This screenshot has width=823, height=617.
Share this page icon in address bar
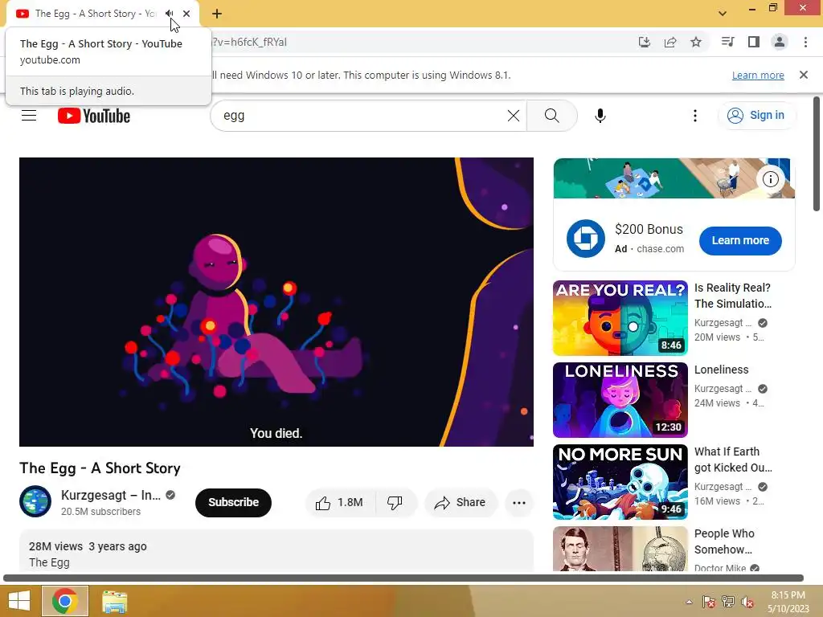669,42
